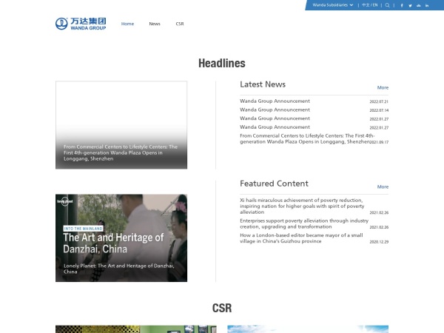Switch language to 中文

[x=366, y=5]
